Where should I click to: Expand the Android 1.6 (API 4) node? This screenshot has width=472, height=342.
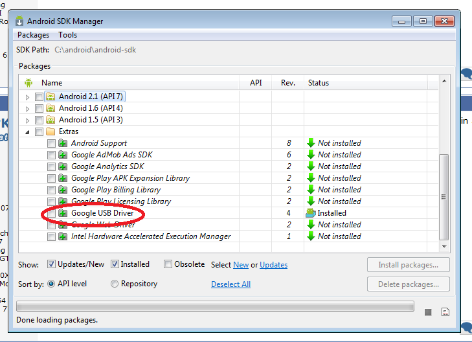(x=27, y=109)
